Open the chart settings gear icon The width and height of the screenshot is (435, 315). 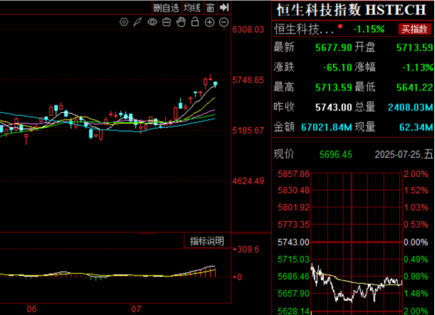pyautogui.click(x=124, y=22)
